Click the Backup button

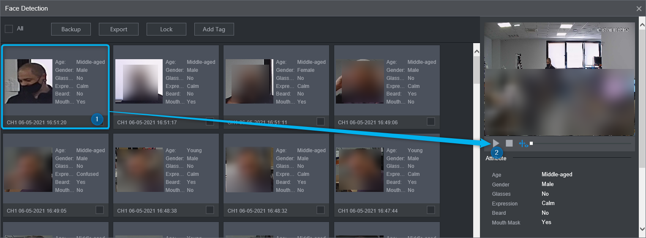point(71,29)
